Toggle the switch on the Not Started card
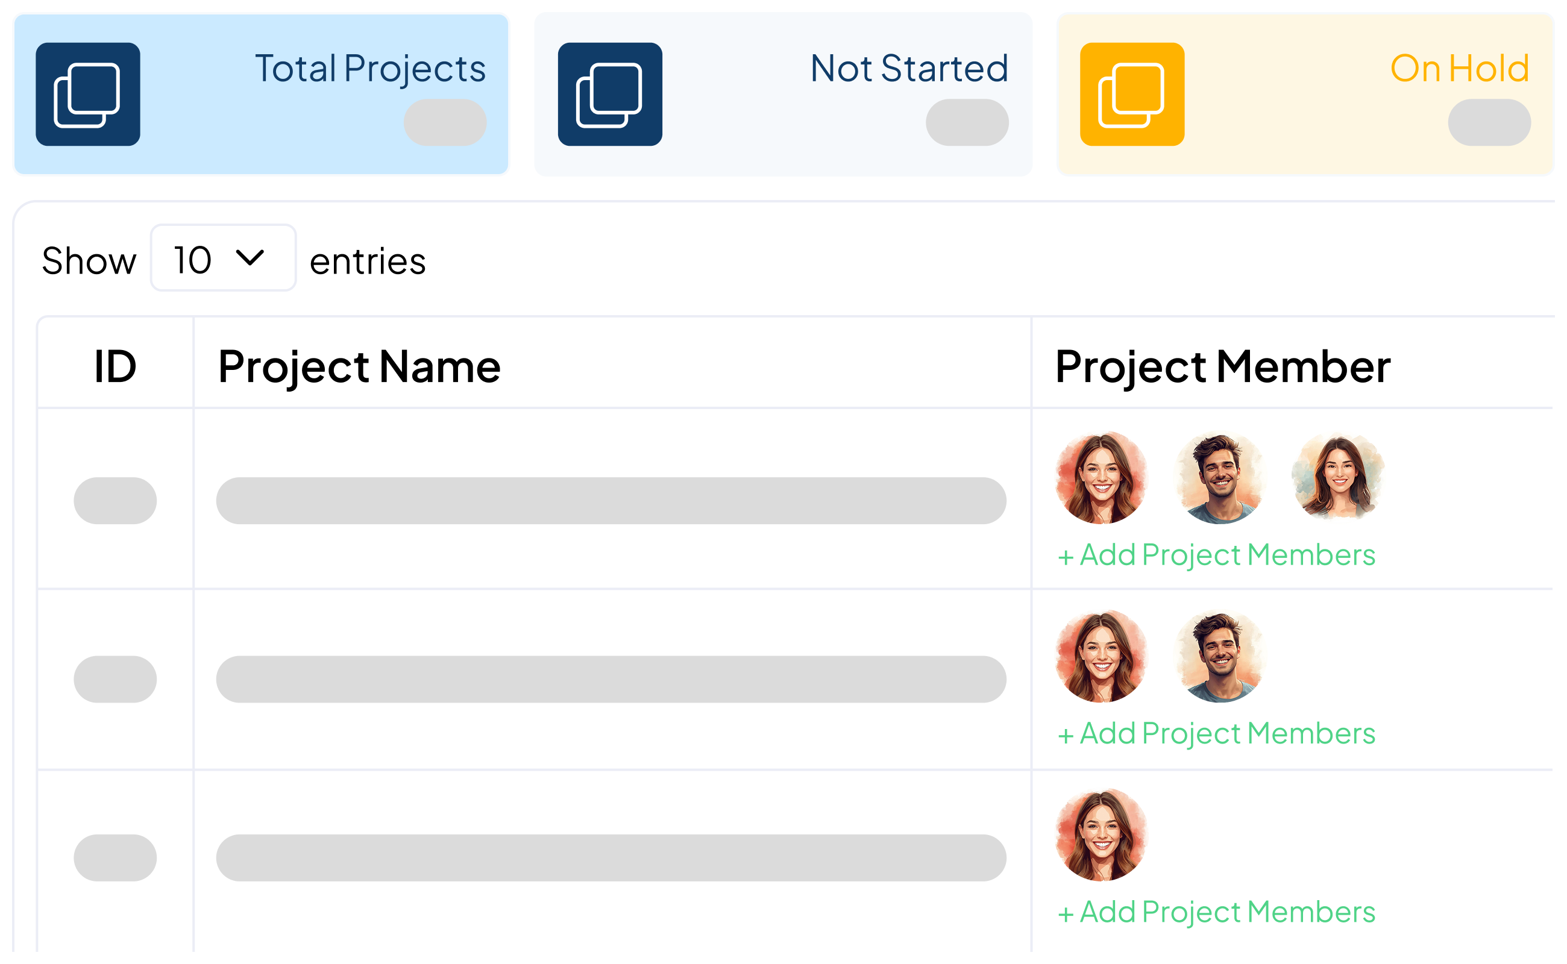The image size is (1567, 964). 967,122
